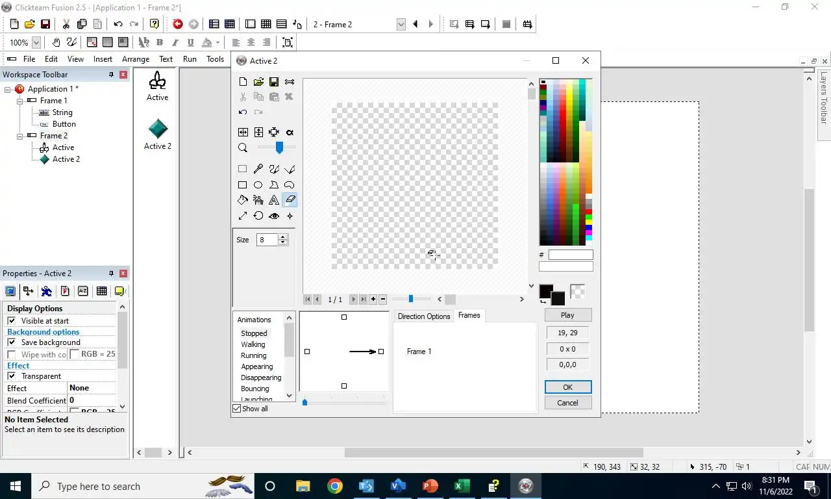
Task: Undo the last edit in picture editor
Action: click(x=243, y=112)
